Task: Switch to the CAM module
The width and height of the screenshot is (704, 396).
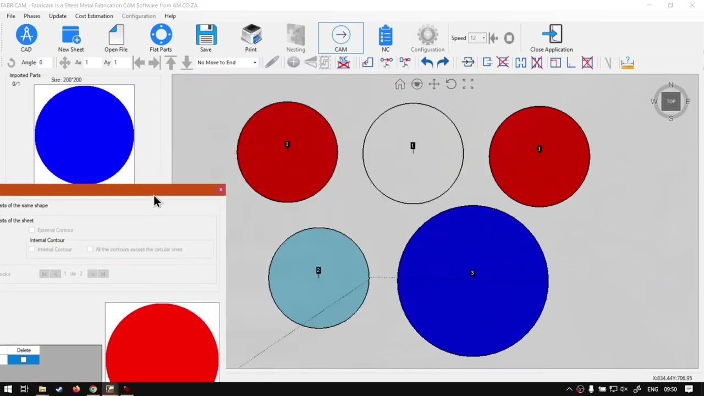Action: [x=340, y=38]
